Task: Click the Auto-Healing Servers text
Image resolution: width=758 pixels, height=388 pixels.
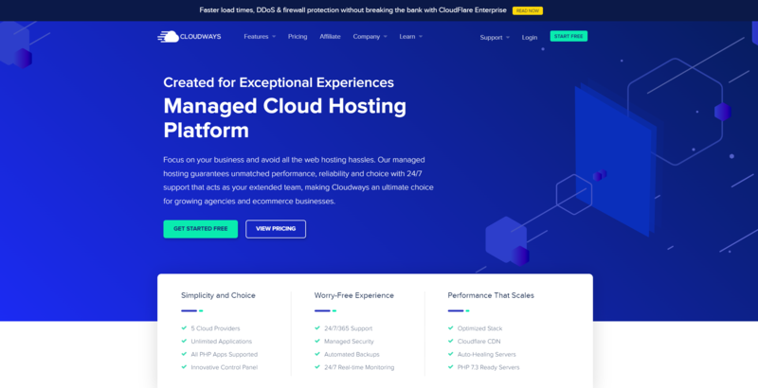Action: [487, 355]
